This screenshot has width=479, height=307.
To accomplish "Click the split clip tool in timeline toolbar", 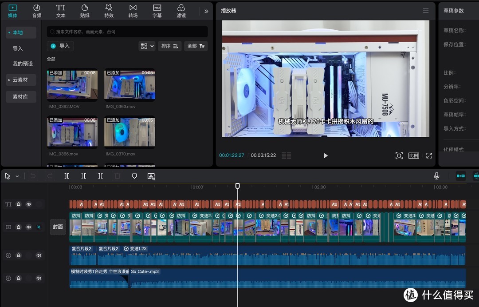I will pyautogui.click(x=67, y=176).
